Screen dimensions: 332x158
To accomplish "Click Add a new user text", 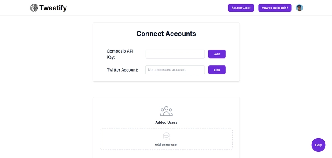I will [166, 144].
